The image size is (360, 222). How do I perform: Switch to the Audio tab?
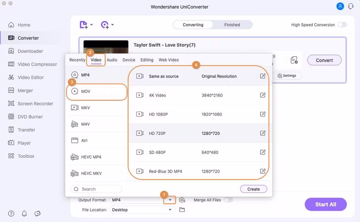(x=112, y=60)
